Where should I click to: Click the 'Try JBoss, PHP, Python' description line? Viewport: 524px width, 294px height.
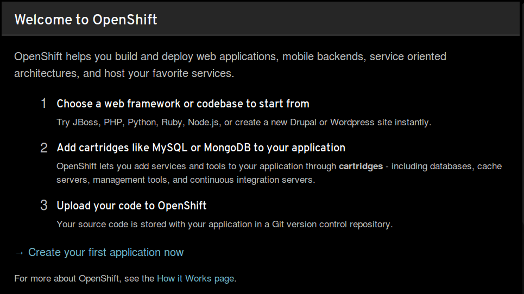point(244,123)
